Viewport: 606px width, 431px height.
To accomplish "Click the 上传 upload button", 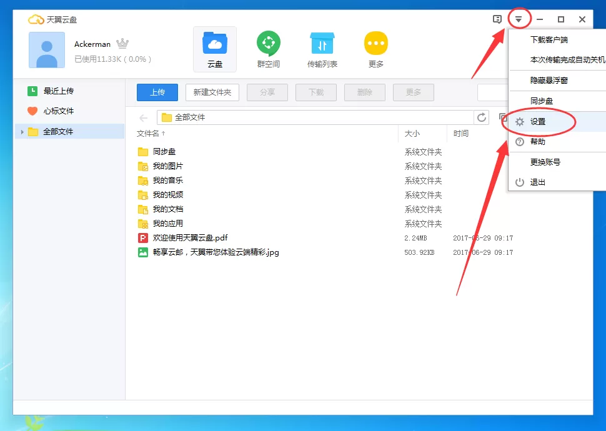I will (157, 92).
